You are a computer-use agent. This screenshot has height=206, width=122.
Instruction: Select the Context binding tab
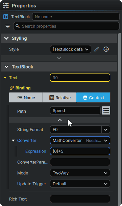tap(94, 98)
